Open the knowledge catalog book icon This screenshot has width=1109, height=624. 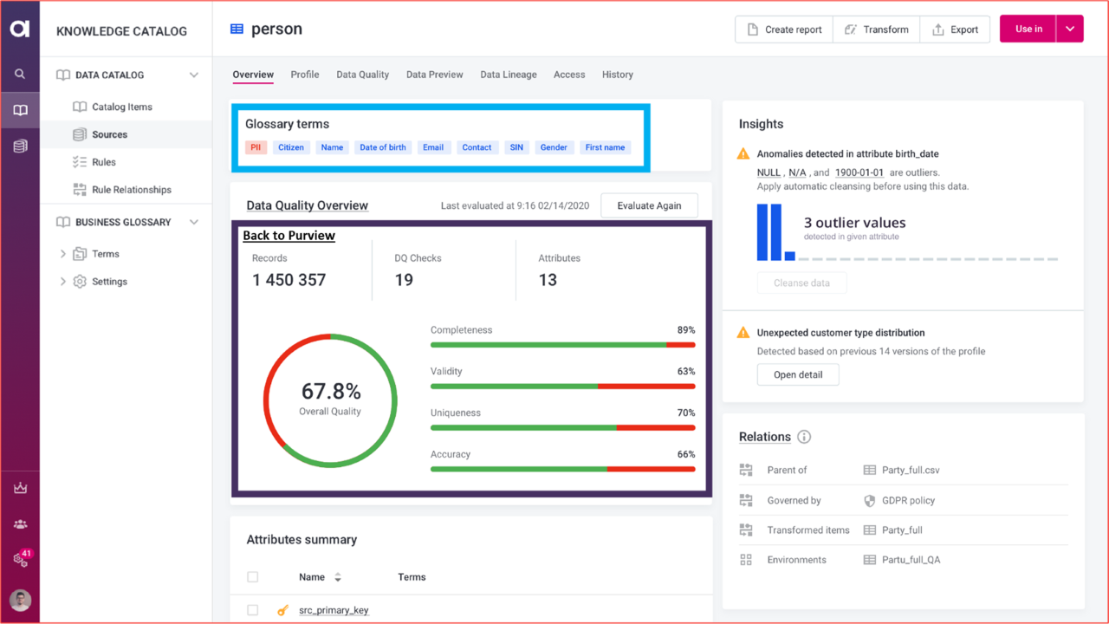[20, 110]
